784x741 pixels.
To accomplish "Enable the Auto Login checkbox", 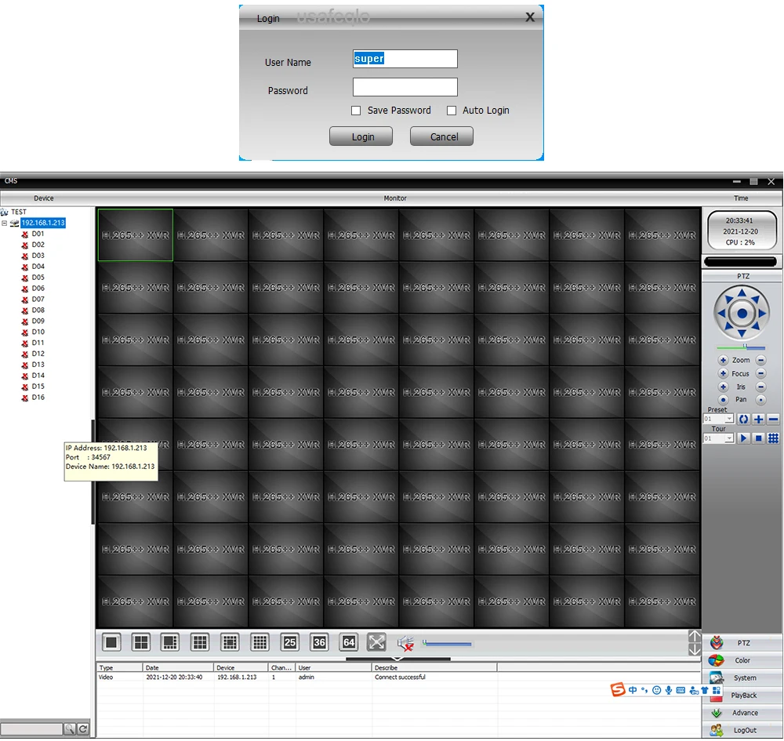I will tap(452, 111).
